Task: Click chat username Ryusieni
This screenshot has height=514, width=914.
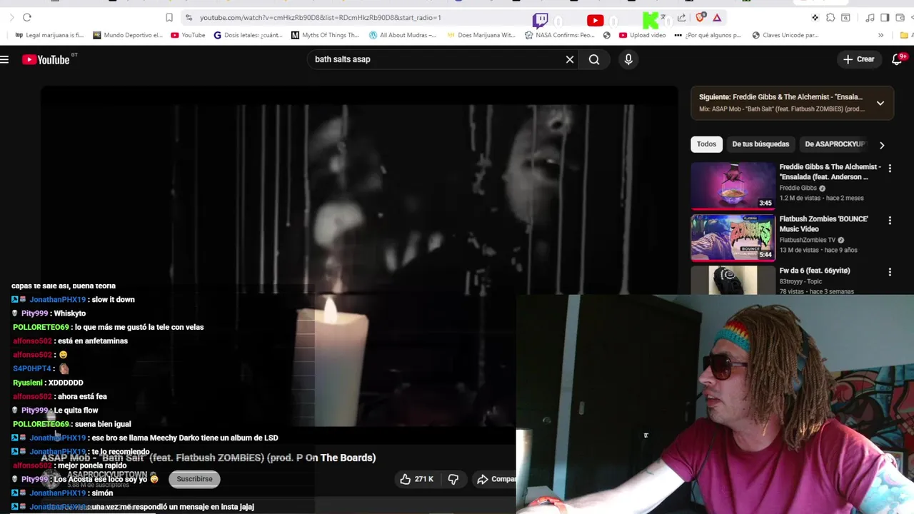Action: coord(27,383)
